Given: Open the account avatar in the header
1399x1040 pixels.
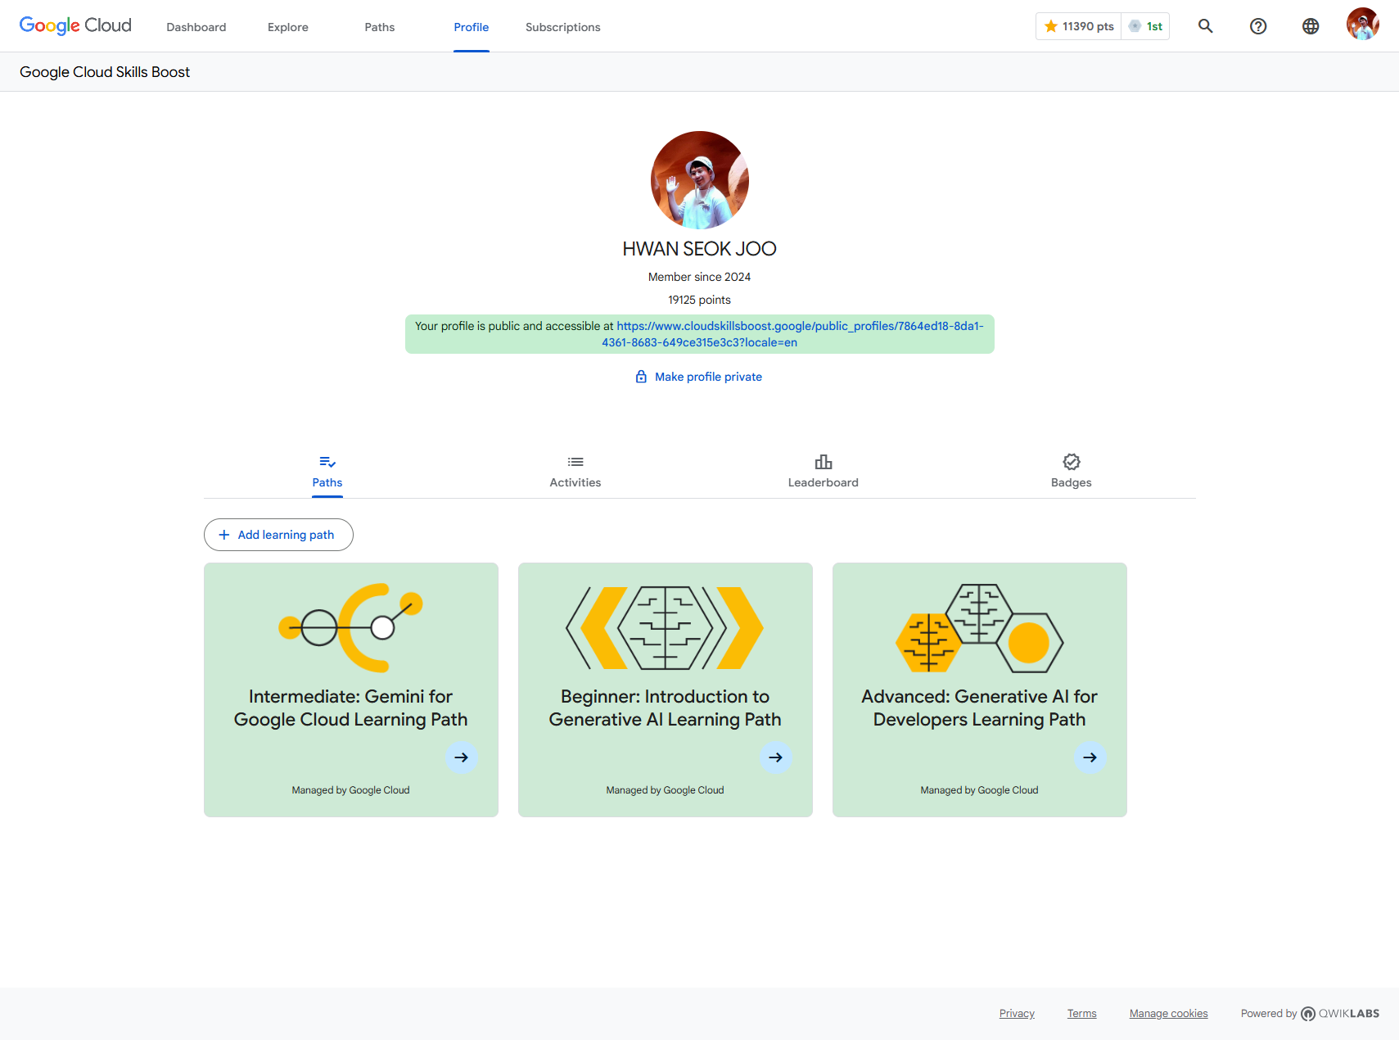Looking at the screenshot, I should (x=1363, y=25).
